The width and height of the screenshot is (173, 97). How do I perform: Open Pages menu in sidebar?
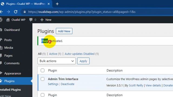[8, 56]
